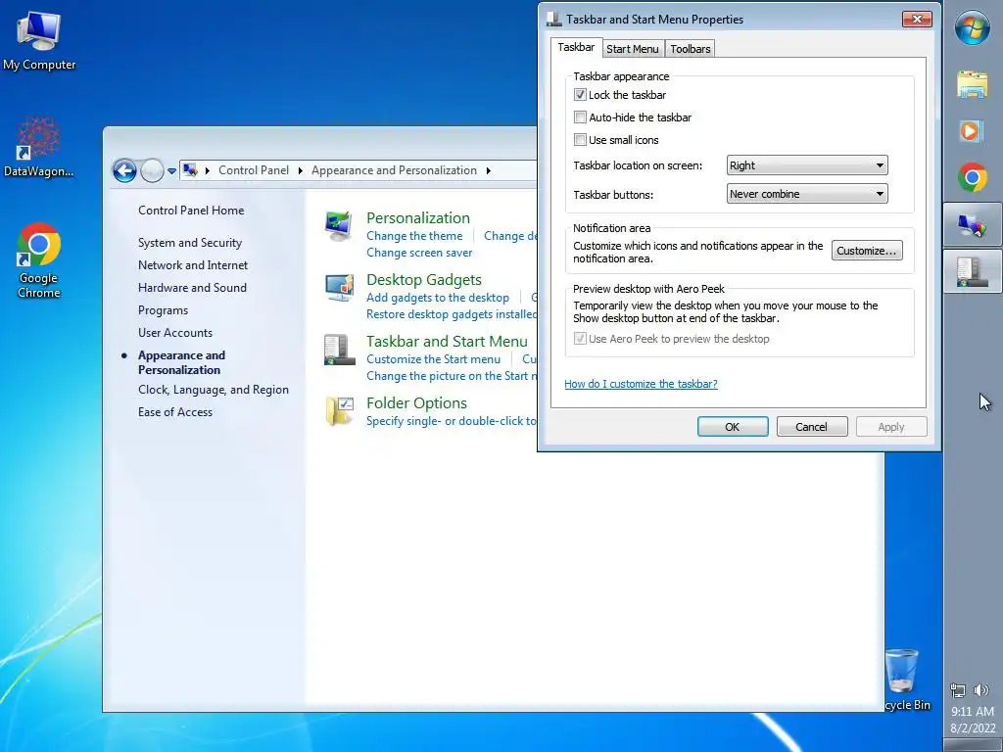Screen dimensions: 1003x752
Task: Expand the root arrow before Control Panel breadcrumb
Action: tap(208, 170)
